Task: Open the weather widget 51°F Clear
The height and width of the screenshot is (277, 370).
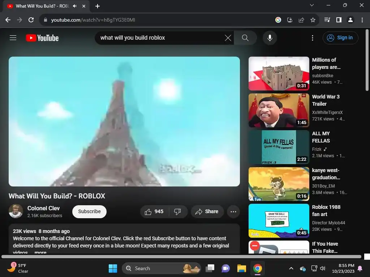Action: click(18, 268)
